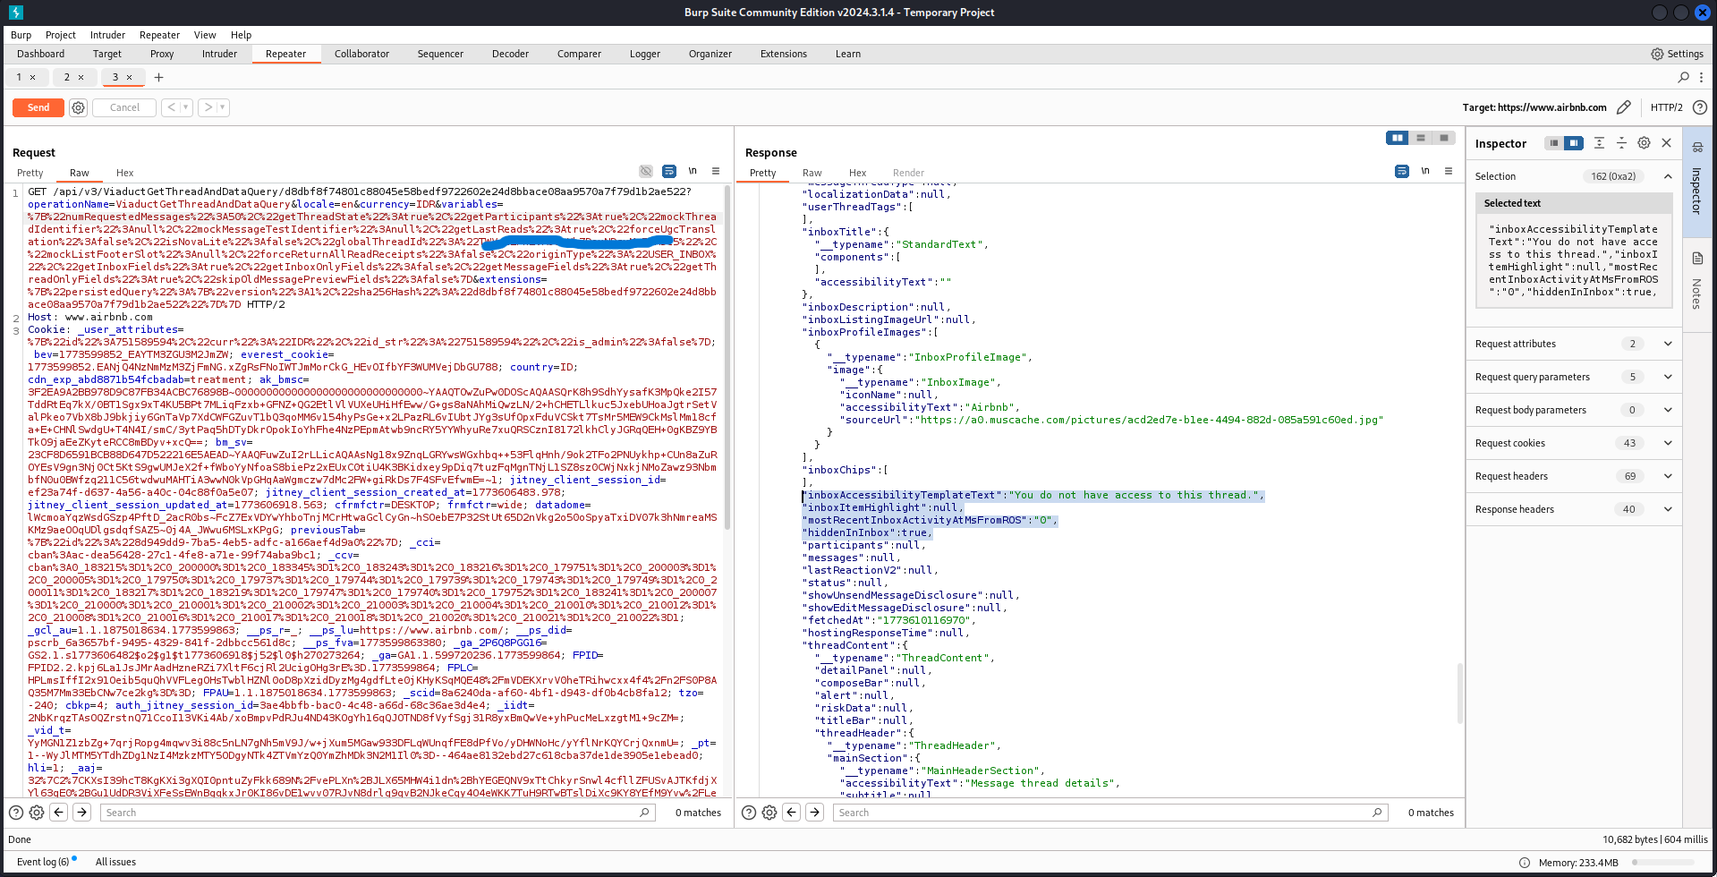Click the pencil icon to edit the Target URL
1717x877 pixels.
pyautogui.click(x=1625, y=106)
